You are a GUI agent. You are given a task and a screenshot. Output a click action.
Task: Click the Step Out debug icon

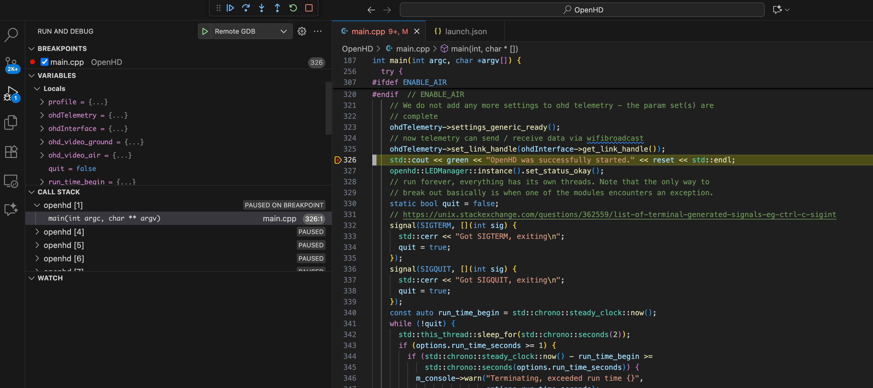(x=277, y=8)
